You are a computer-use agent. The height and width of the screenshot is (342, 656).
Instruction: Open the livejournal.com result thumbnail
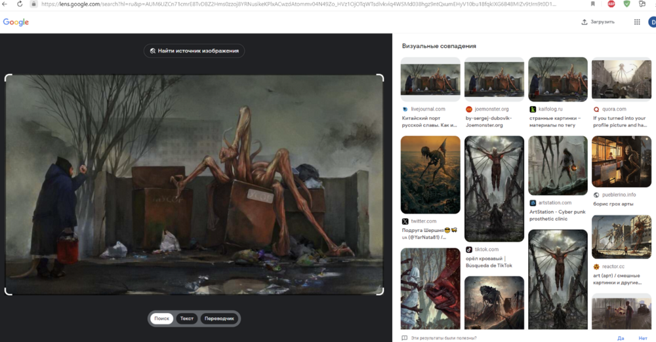pyautogui.click(x=430, y=79)
